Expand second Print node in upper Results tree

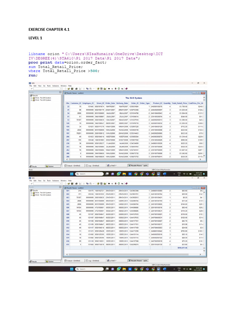click(31, 100)
